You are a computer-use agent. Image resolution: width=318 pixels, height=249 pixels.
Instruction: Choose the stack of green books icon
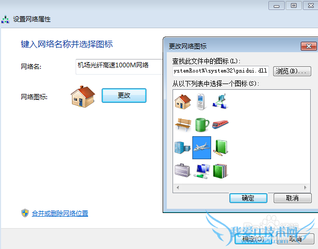tap(221, 171)
